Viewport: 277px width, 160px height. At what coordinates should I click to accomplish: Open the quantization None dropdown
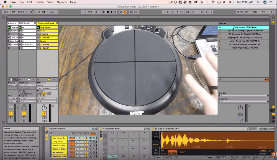pos(53,12)
